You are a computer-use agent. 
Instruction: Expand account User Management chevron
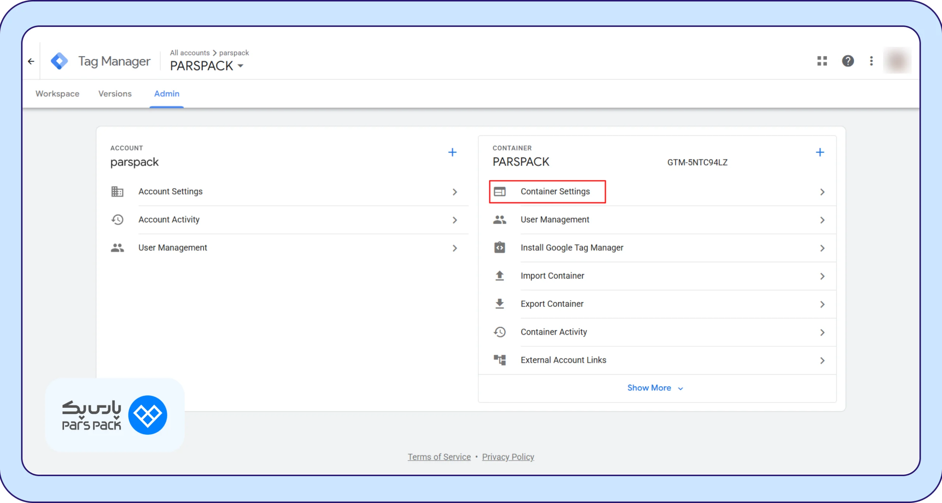point(455,248)
